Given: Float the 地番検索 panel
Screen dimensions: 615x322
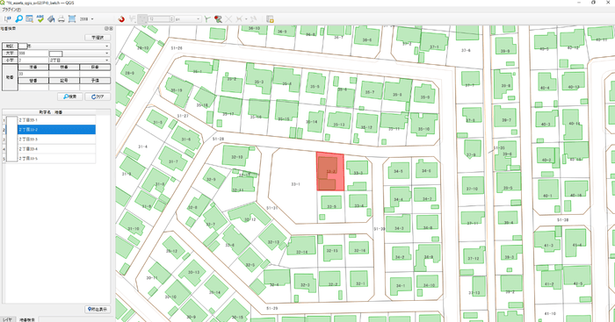Looking at the screenshot, I should [x=106, y=29].
